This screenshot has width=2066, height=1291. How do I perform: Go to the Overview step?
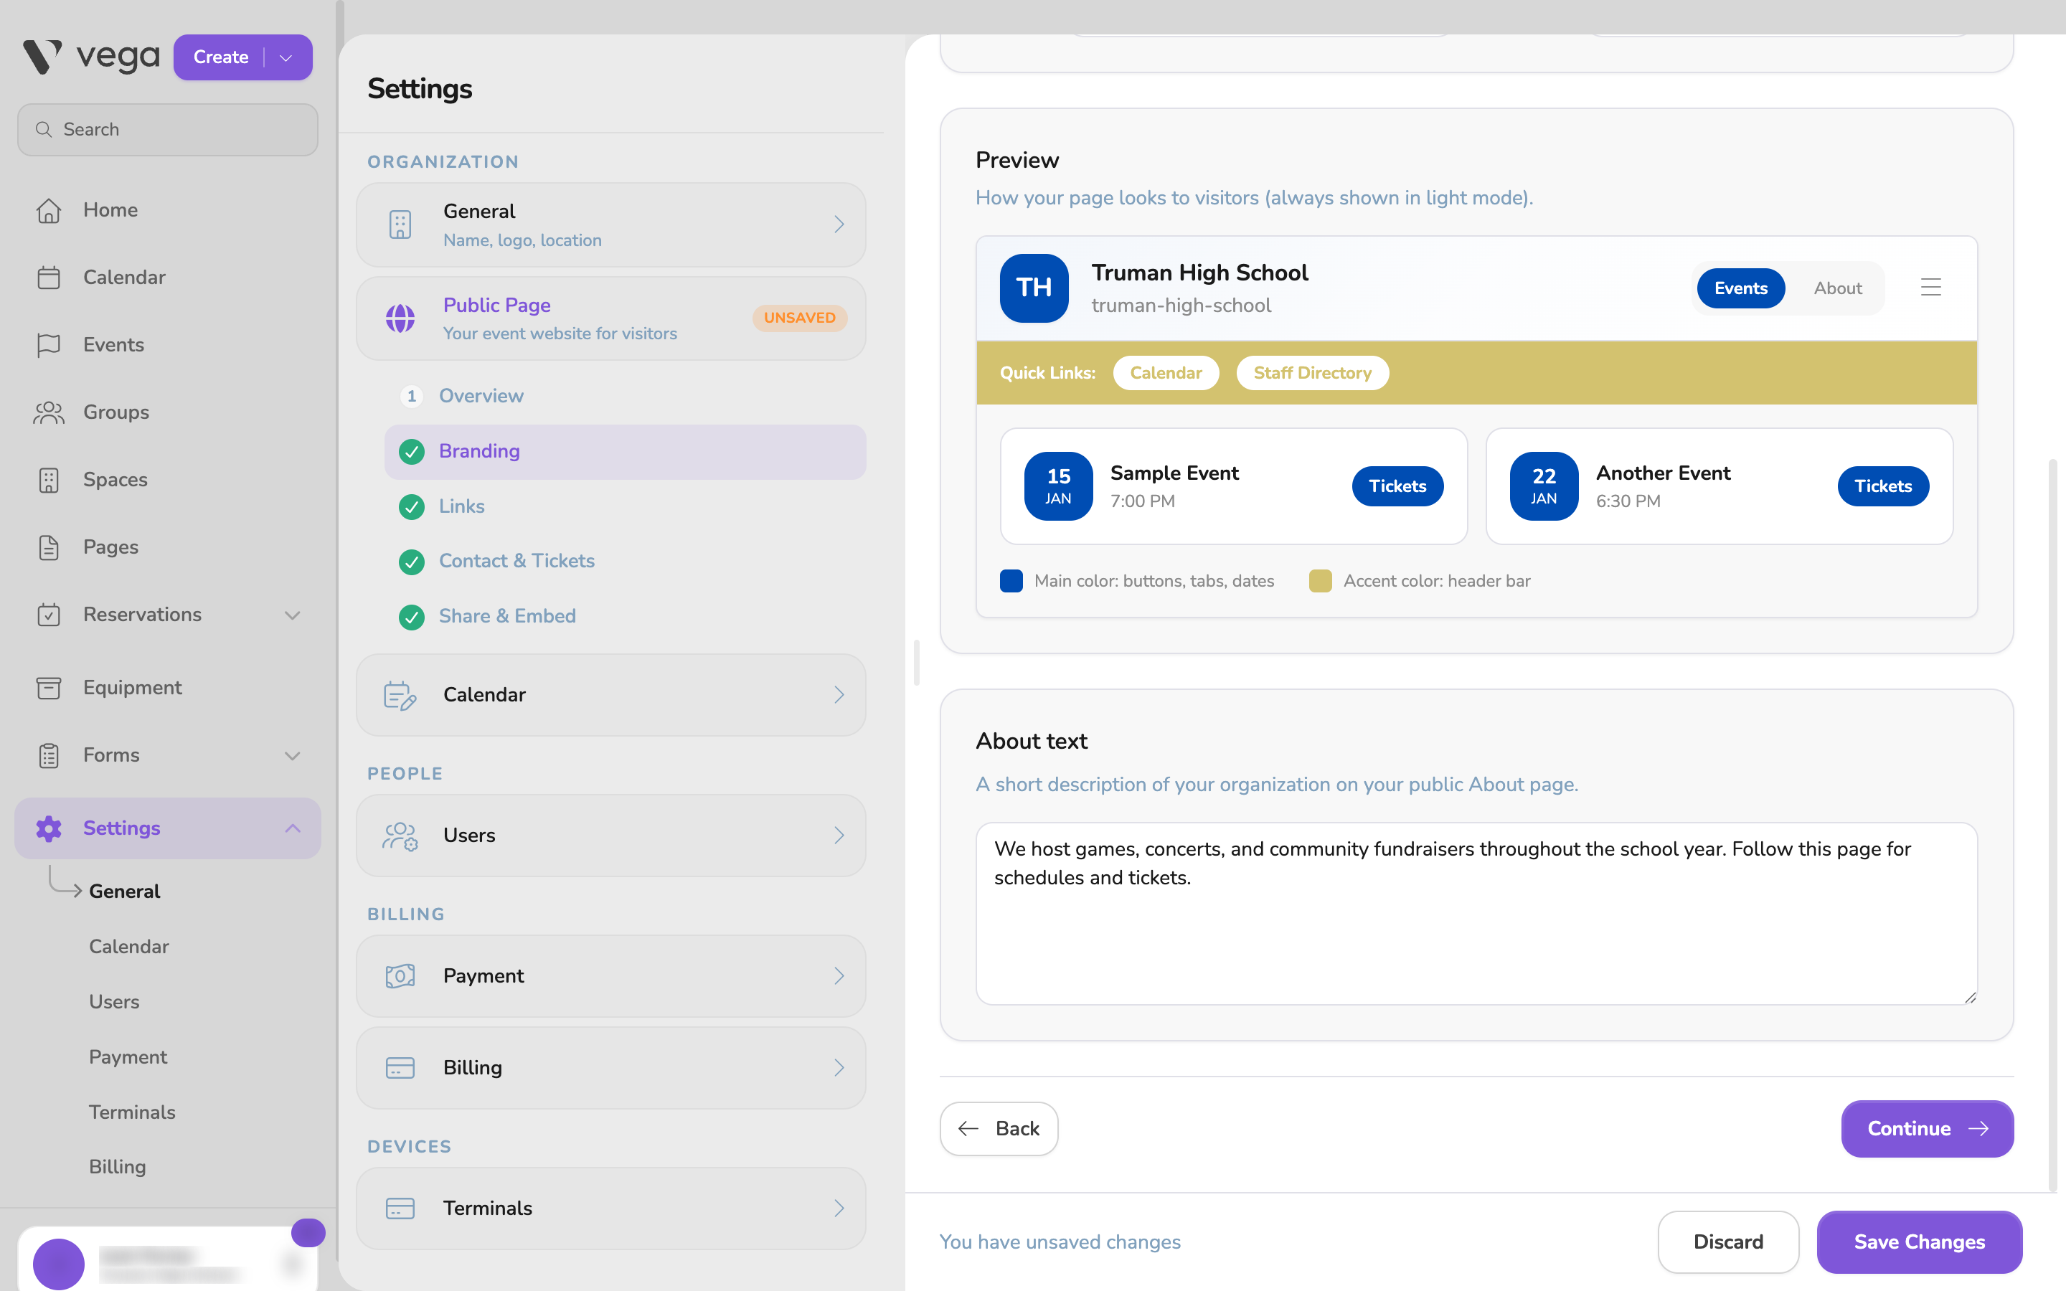(x=625, y=396)
